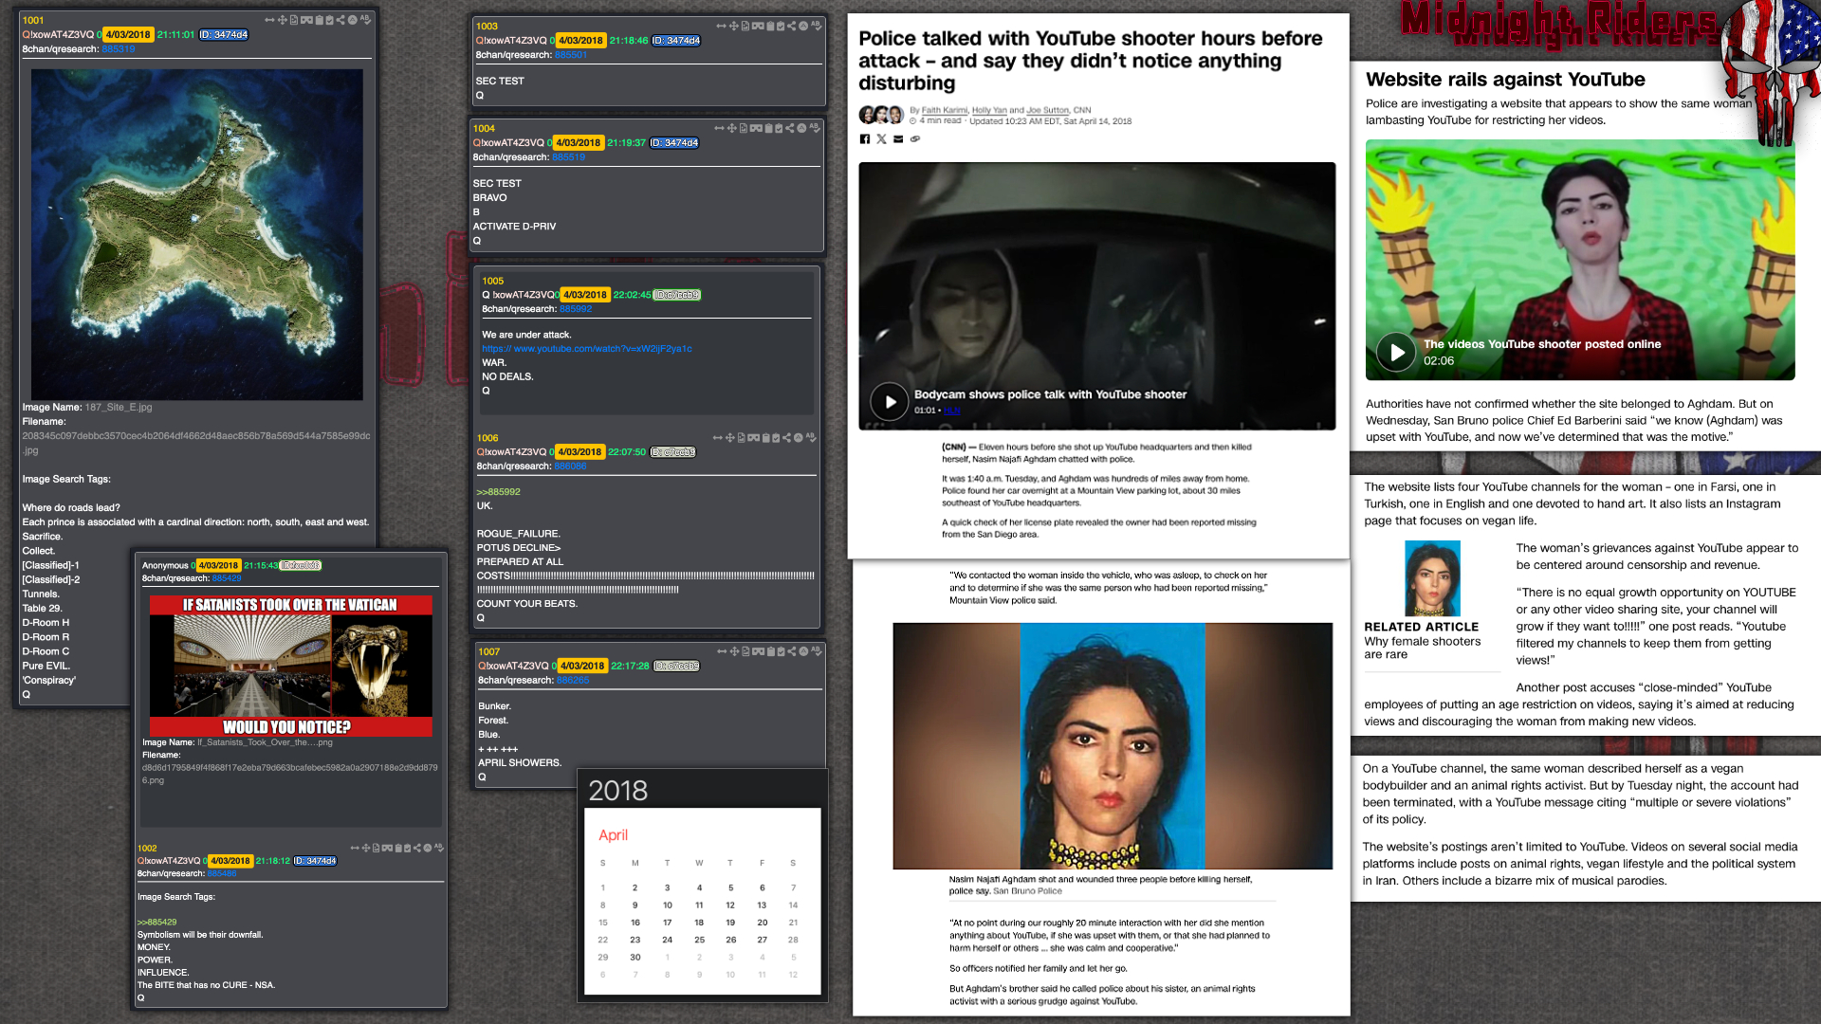Click spell-check AB icon on post 1007
This screenshot has width=1821, height=1024.
(x=818, y=650)
